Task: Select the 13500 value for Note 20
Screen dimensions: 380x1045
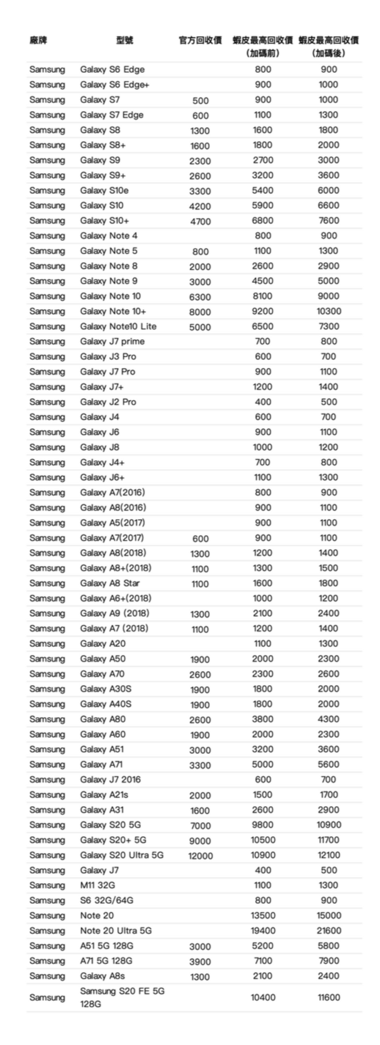Action: pos(263,915)
